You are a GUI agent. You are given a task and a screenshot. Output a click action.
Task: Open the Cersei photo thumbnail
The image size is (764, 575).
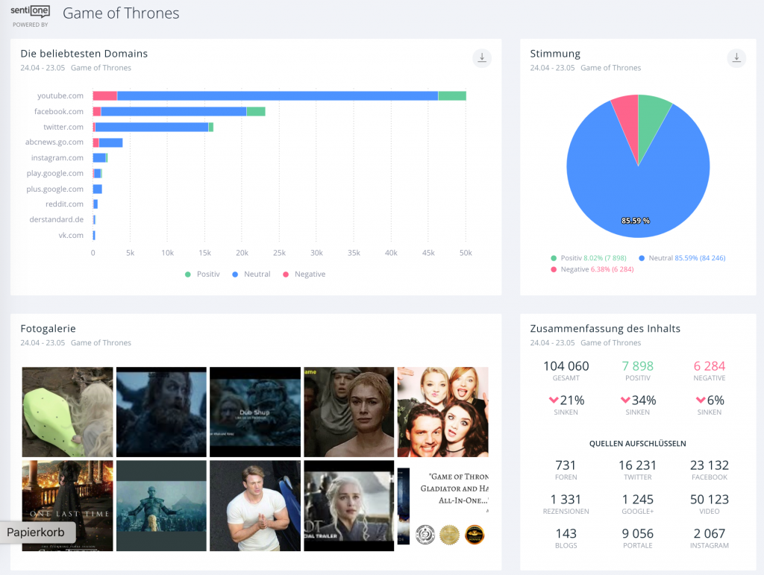click(x=348, y=411)
